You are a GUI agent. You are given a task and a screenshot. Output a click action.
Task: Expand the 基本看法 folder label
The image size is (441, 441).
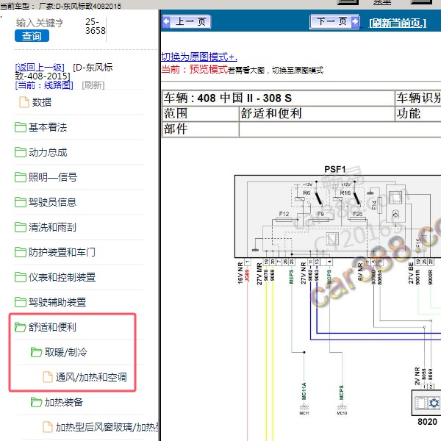tap(48, 127)
